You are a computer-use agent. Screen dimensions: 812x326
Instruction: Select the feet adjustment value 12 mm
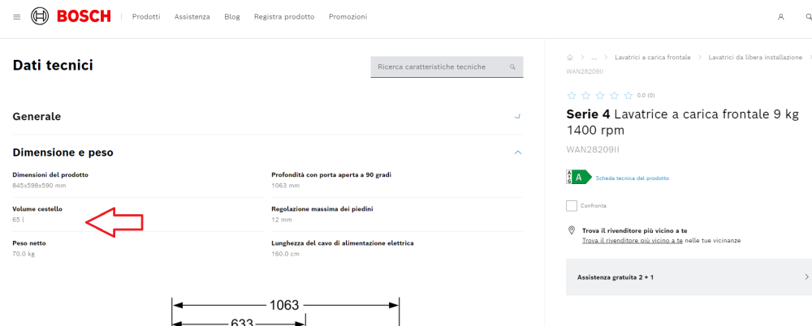[282, 220]
